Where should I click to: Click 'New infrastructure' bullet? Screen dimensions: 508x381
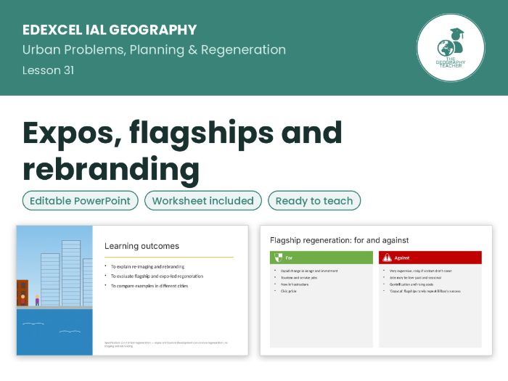click(295, 284)
